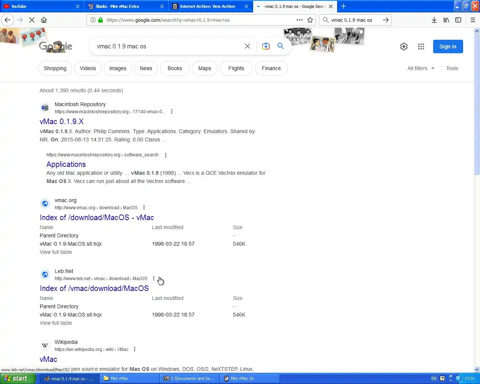
Task: Click the green padlock security icon
Action: (x=100, y=20)
